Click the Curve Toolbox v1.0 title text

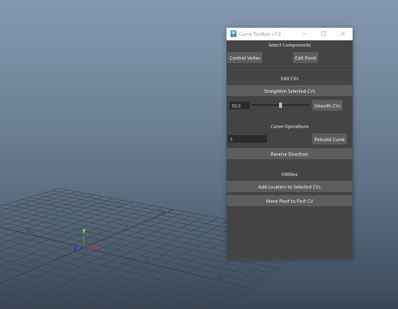260,34
